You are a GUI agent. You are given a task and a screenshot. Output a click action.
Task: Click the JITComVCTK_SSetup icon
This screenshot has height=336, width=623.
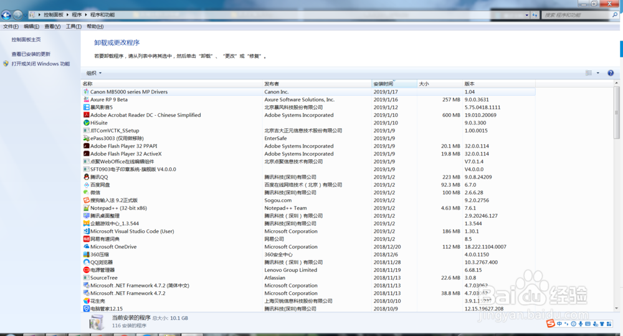(86, 131)
